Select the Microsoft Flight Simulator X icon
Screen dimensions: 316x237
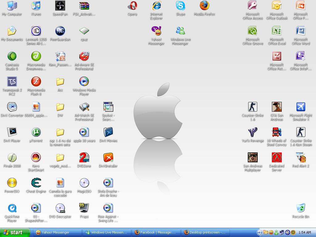pos(301,107)
